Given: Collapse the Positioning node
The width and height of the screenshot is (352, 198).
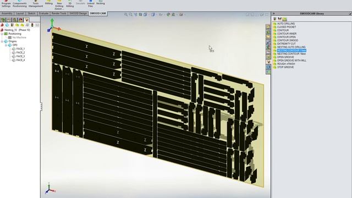Looking at the screenshot, I should click(2, 34).
